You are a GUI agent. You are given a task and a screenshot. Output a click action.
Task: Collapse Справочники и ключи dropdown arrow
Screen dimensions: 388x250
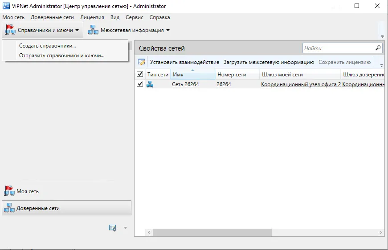coord(77,30)
